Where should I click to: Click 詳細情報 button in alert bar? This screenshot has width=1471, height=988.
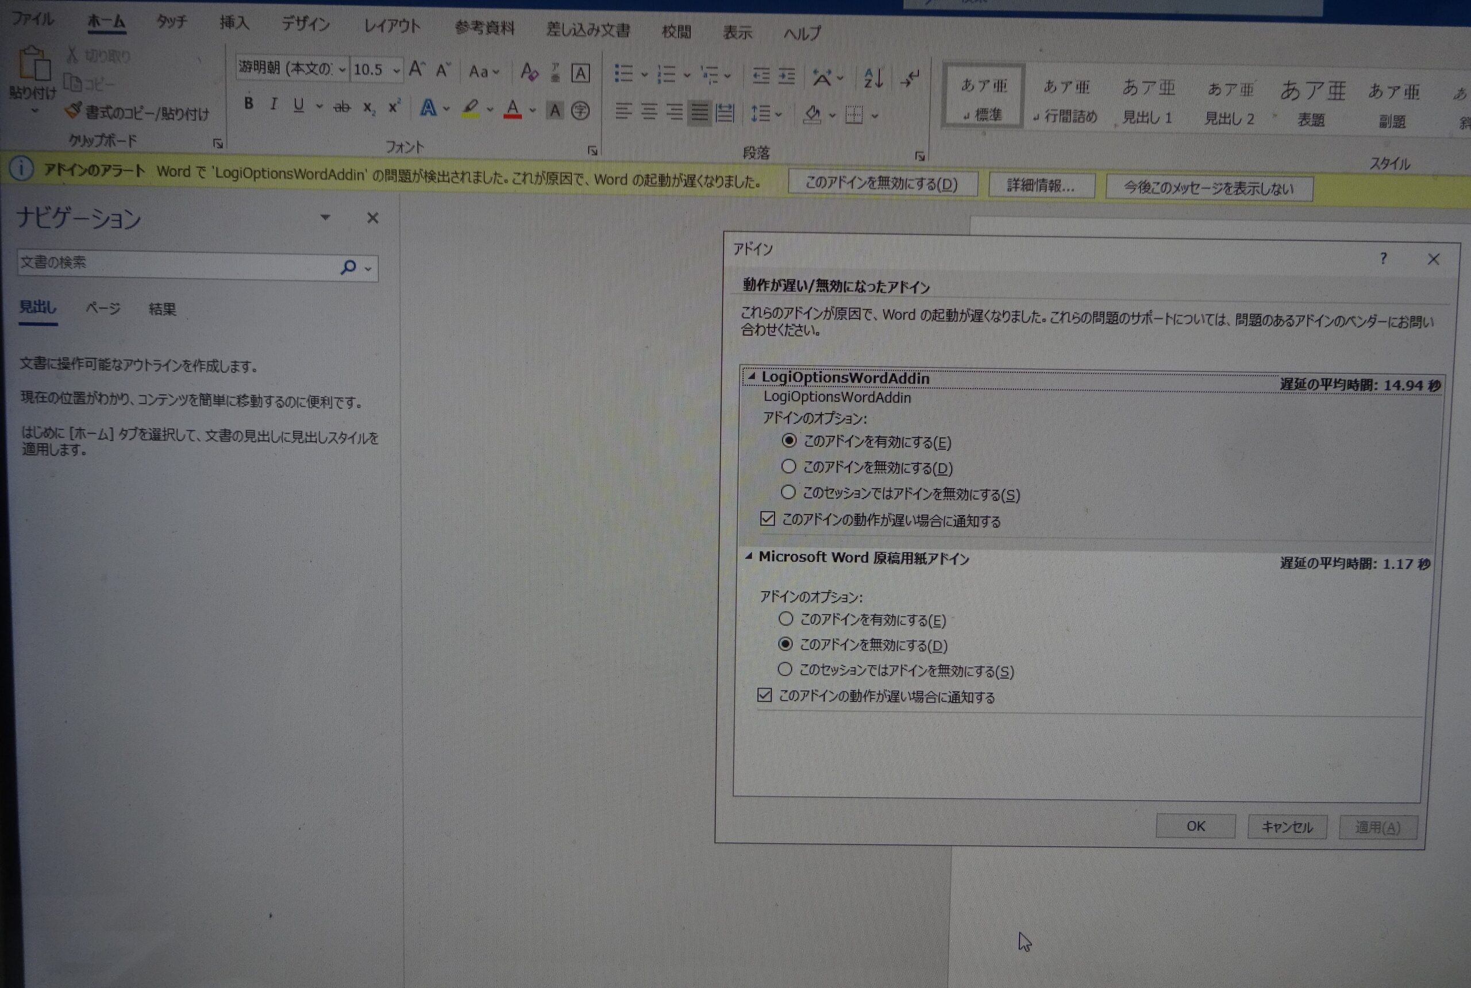click(x=1041, y=185)
